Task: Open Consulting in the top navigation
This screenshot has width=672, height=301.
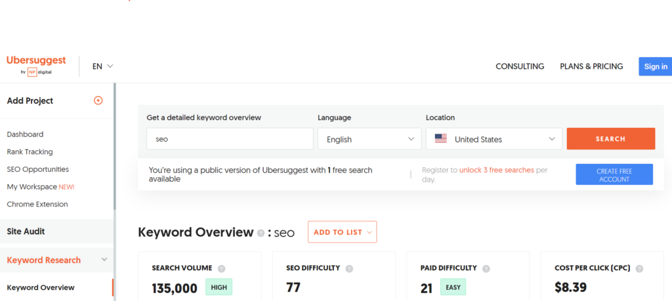Action: click(520, 66)
